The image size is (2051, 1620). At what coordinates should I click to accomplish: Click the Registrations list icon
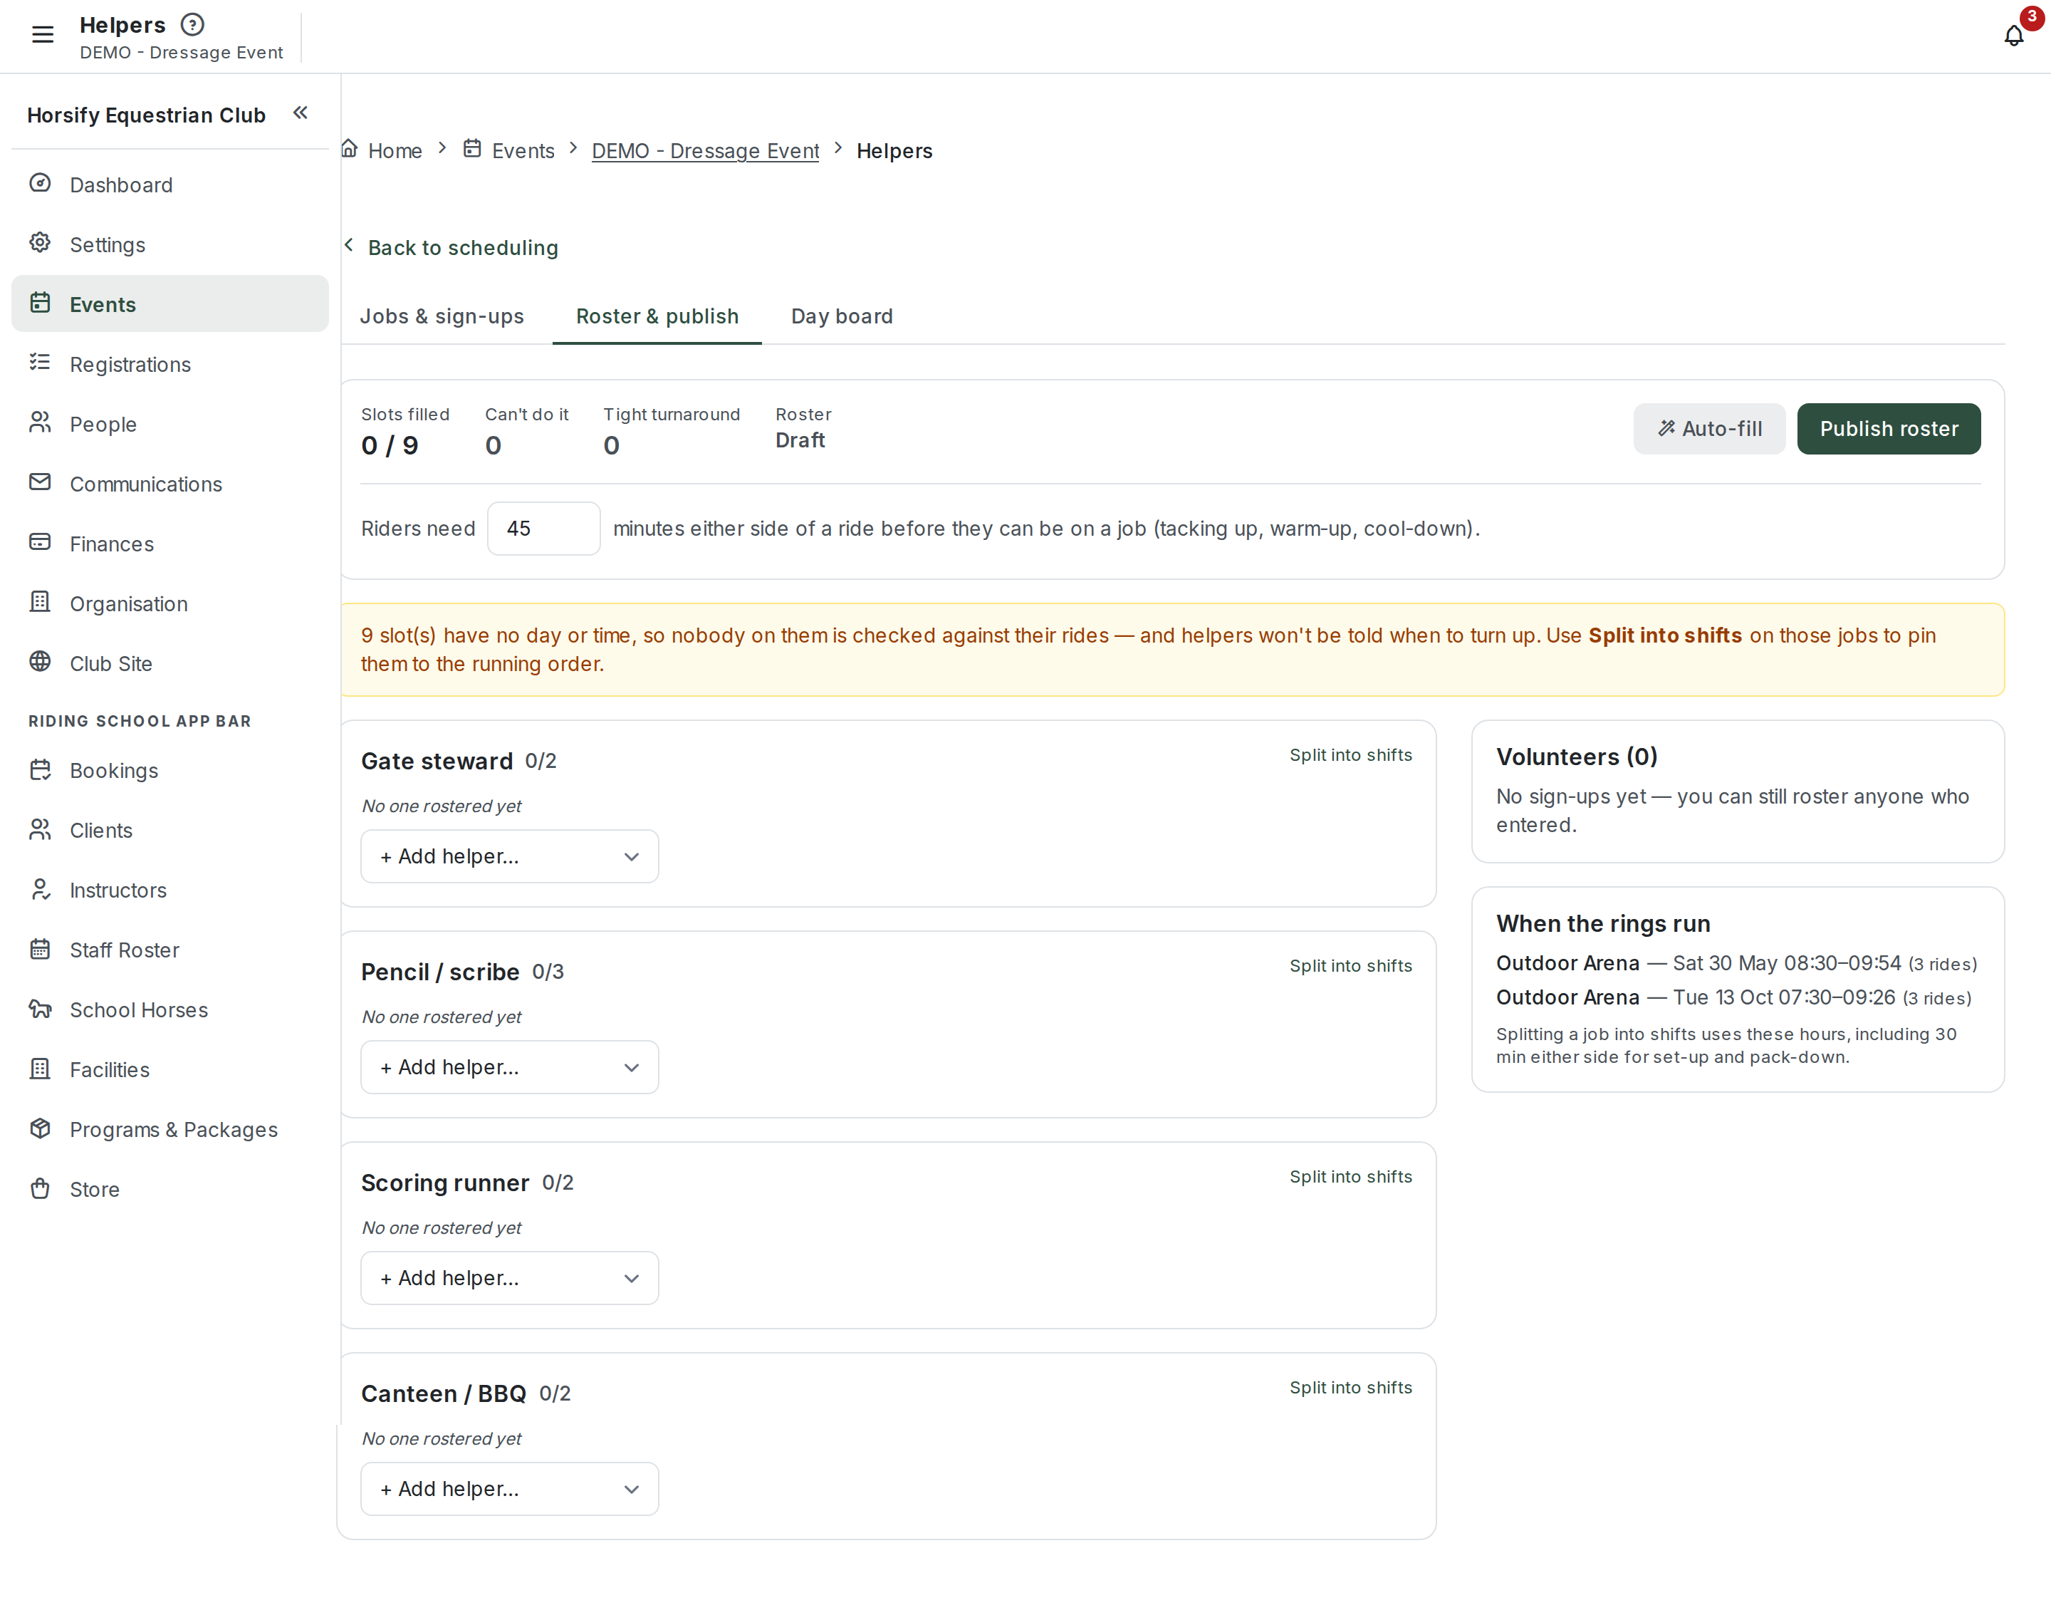(x=40, y=363)
